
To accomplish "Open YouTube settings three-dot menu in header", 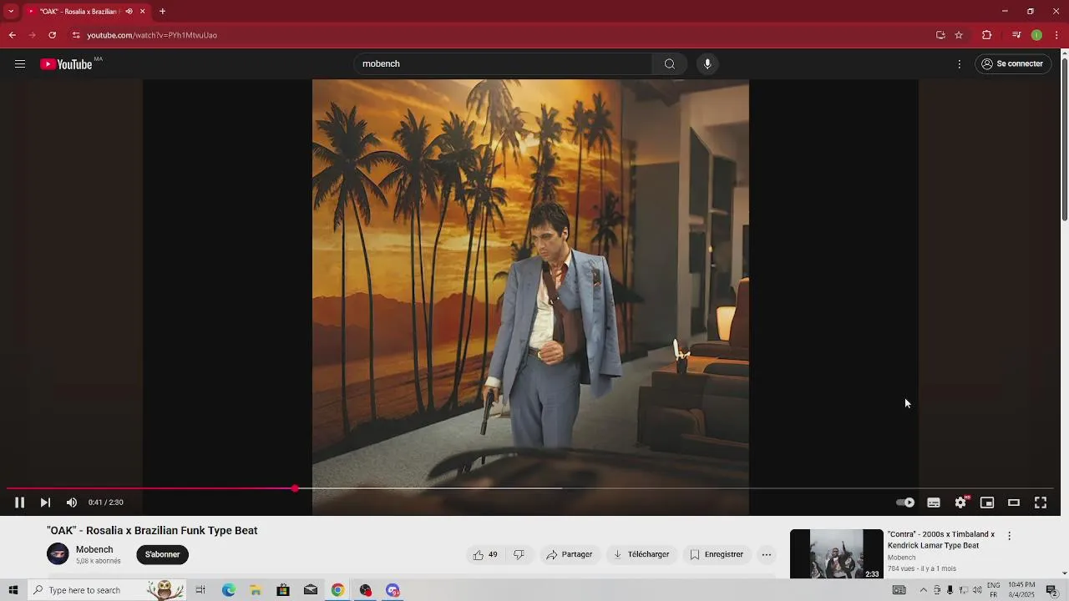I will pyautogui.click(x=960, y=64).
